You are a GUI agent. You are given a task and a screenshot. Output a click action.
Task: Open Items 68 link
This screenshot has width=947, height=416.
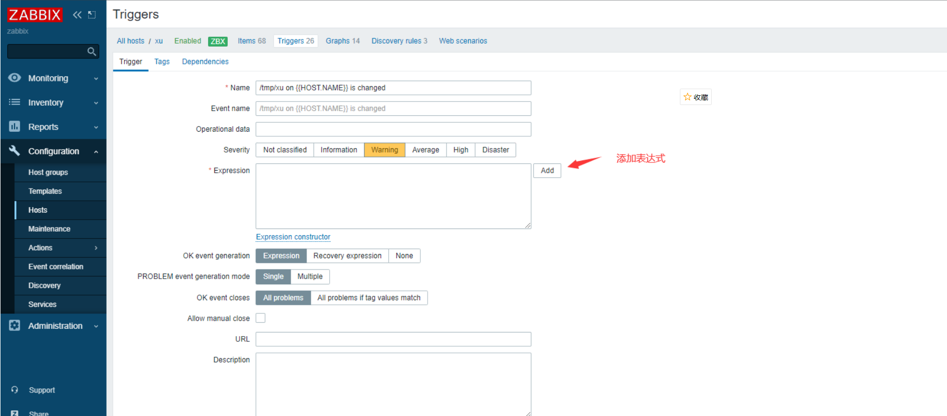pos(252,41)
